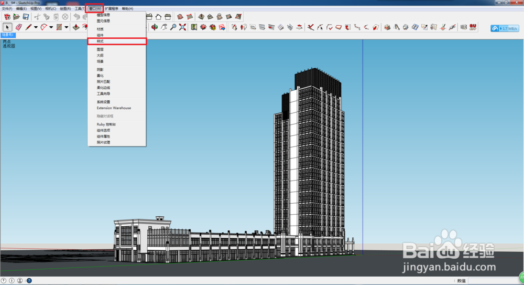Click the 3D Warehouse get models icon

click(x=203, y=27)
